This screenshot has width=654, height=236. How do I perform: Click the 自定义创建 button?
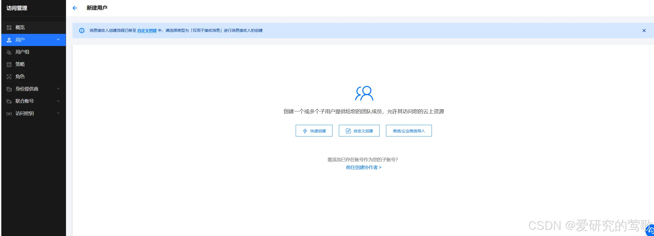[x=359, y=131]
